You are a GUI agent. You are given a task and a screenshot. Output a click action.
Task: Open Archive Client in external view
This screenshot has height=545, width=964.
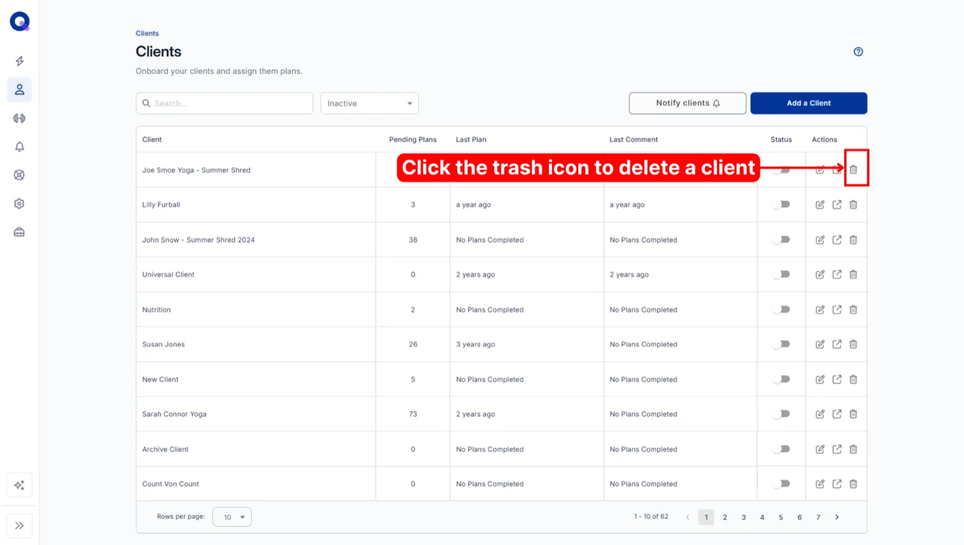(837, 449)
